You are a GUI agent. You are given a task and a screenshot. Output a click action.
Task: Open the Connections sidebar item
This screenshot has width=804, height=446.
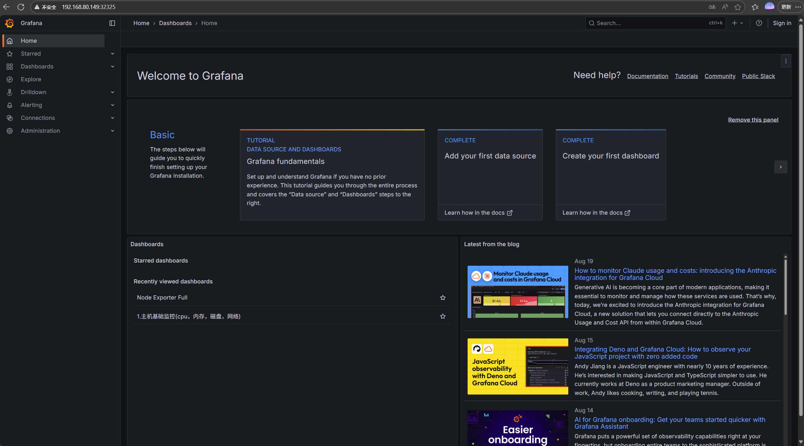click(x=38, y=118)
